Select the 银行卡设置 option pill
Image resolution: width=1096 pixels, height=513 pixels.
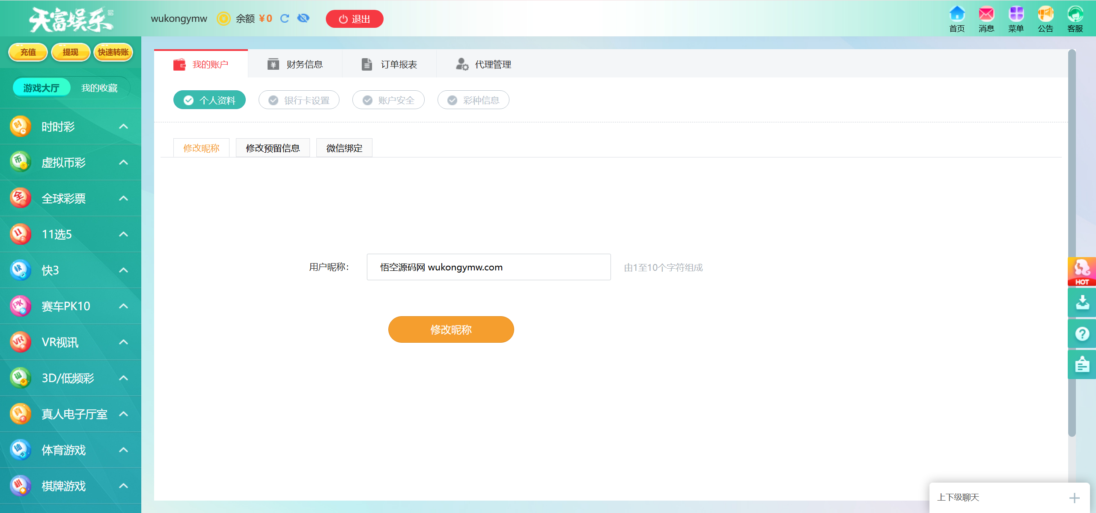tap(299, 100)
